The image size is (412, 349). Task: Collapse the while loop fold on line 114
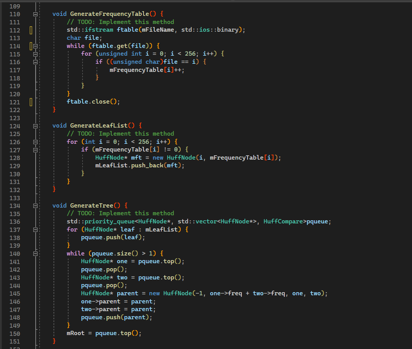coord(35,46)
